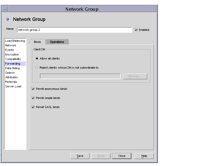Click the Name field showing network-group-2
The image size is (220, 166).
click(74, 30)
